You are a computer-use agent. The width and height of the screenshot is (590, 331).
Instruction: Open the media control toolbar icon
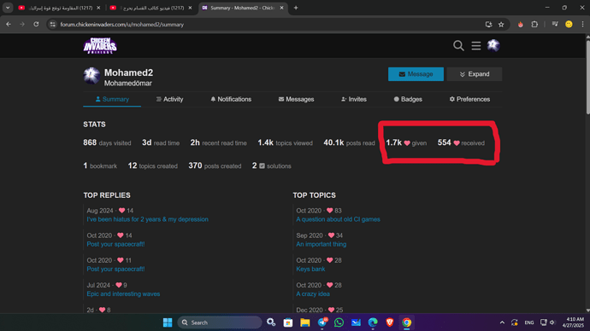(555, 25)
